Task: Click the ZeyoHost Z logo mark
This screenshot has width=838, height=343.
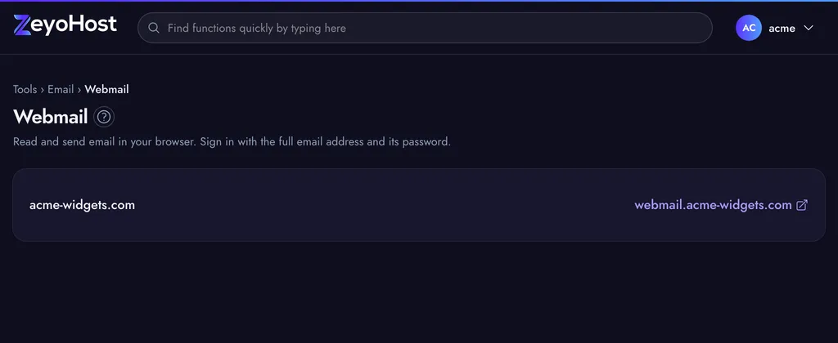Action: [22, 25]
